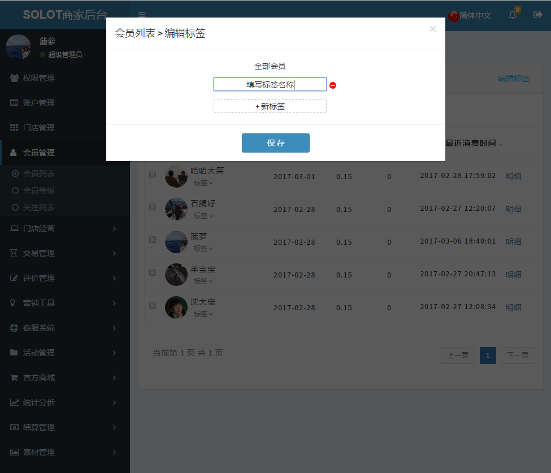This screenshot has height=473, width=551.
Task: Click the 评价管理 edit icon
Action: (x=14, y=278)
